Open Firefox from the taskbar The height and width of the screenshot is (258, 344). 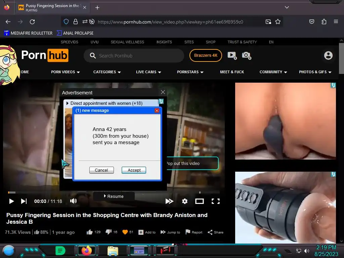pyautogui.click(x=87, y=250)
